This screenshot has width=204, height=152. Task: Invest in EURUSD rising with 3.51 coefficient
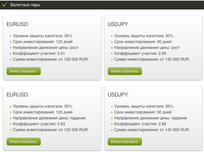pos(24,71)
